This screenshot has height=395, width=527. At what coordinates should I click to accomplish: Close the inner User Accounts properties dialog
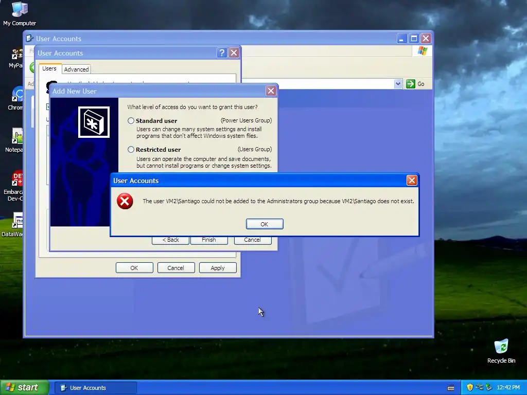(234, 53)
